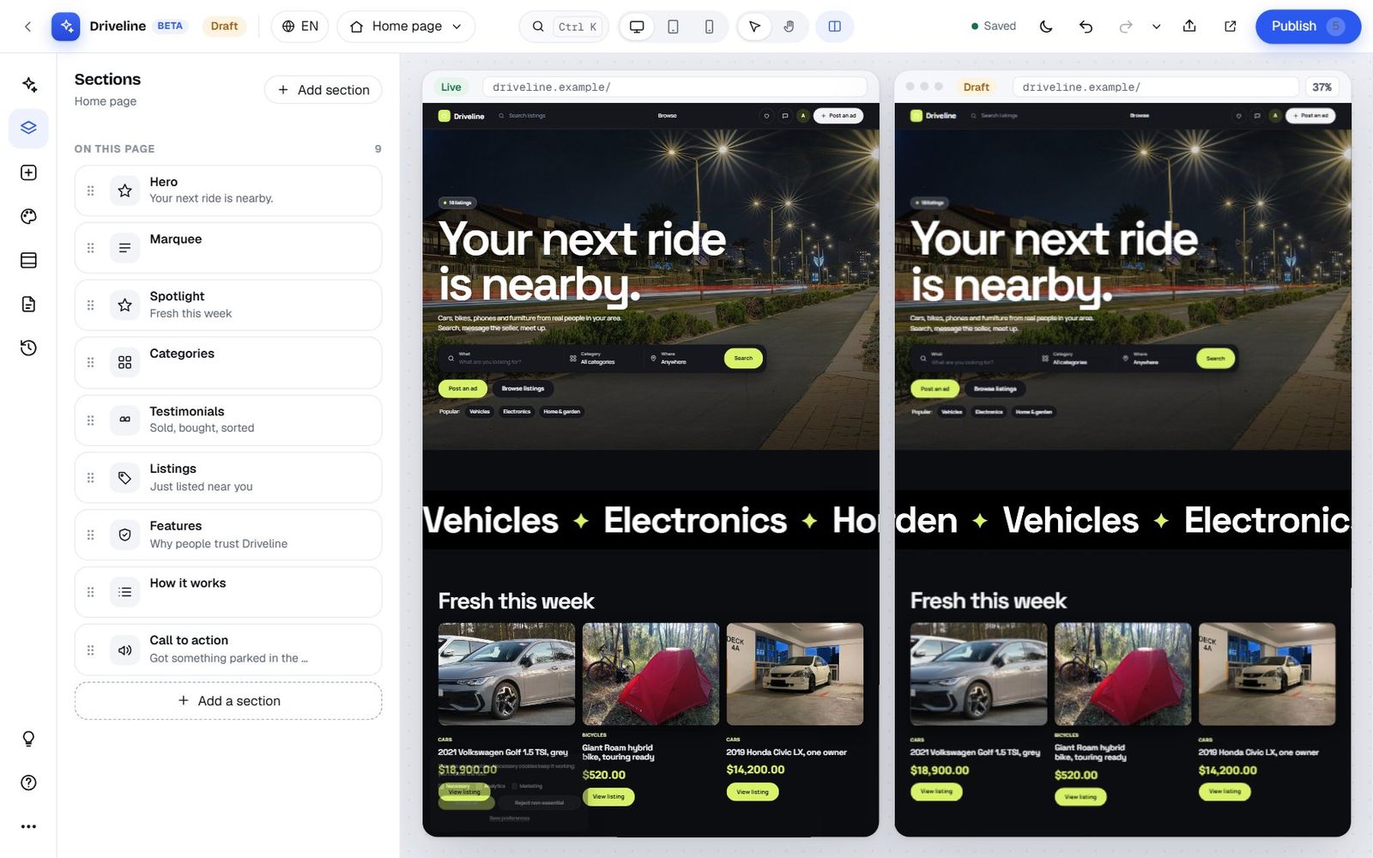Click the Draft preview URL bar
Image resolution: width=1373 pixels, height=858 pixels.
[1156, 88]
